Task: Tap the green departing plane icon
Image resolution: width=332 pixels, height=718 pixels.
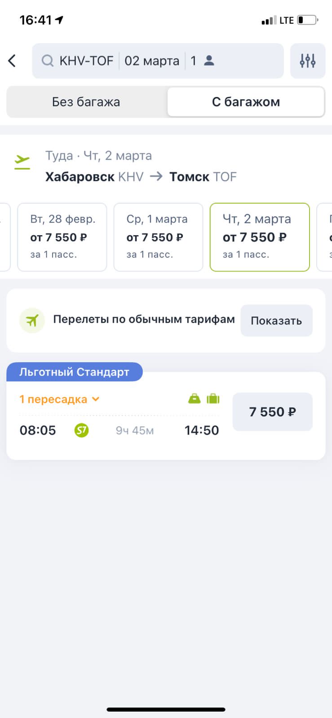Action: tap(22, 162)
